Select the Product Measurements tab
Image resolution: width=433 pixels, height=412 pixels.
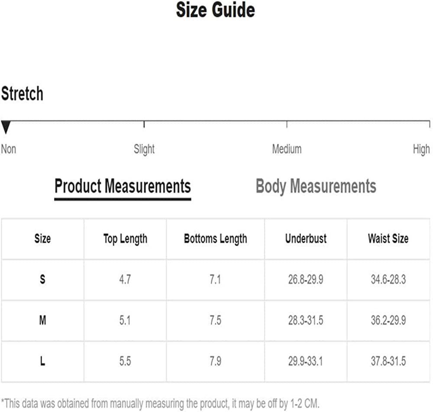click(123, 187)
